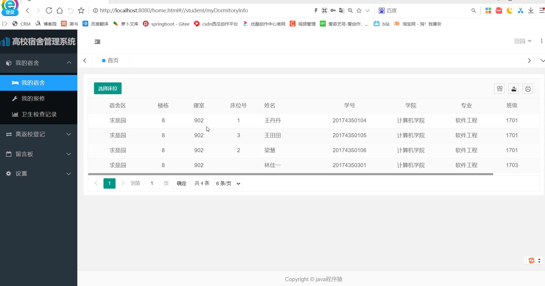545x286 pixels.
Task: Open the b站 bookmark
Action: [381, 24]
